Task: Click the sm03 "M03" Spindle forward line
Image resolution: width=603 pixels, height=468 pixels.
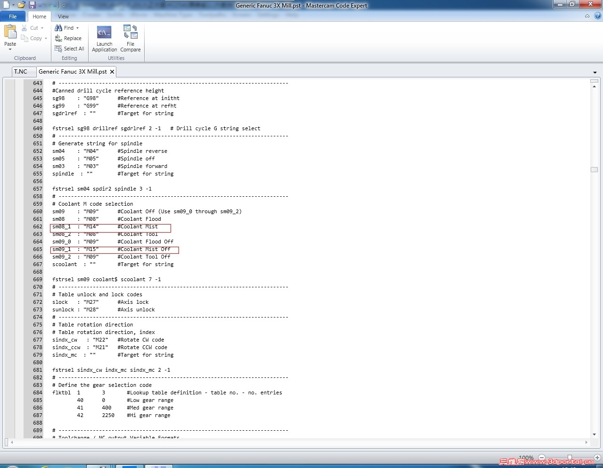Action: (x=110, y=166)
